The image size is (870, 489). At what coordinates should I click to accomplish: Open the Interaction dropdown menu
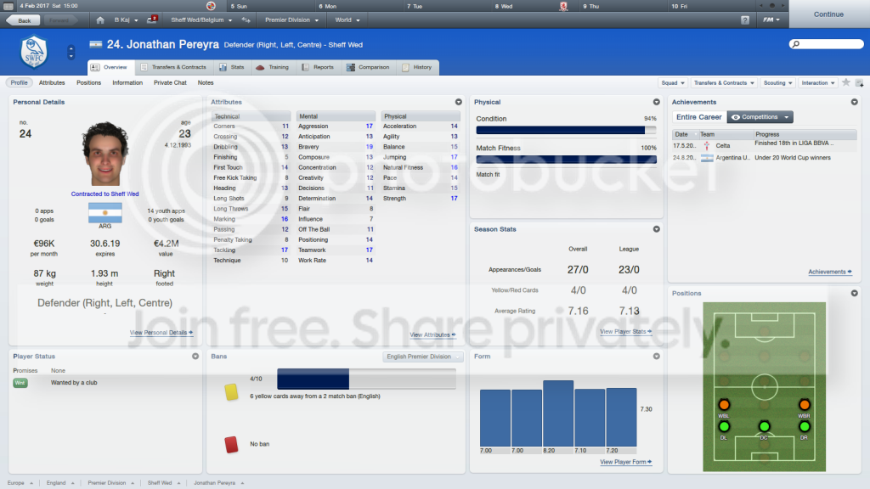pyautogui.click(x=818, y=82)
